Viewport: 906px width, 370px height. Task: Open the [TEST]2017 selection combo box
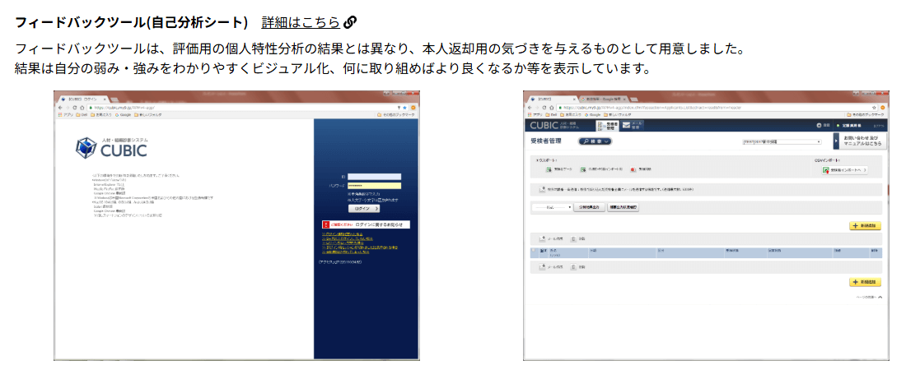[x=782, y=141]
